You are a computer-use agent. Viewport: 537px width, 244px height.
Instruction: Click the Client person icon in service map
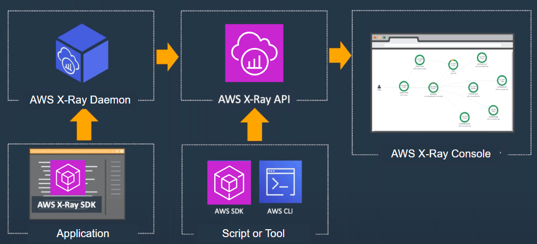point(379,87)
